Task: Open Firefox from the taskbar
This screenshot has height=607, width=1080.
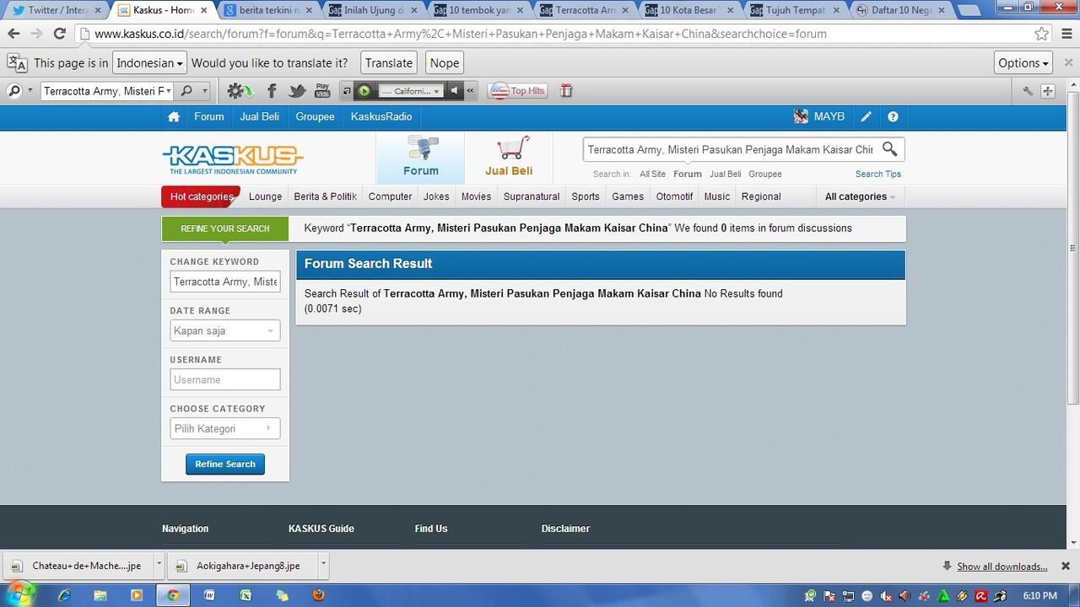Action: point(318,595)
